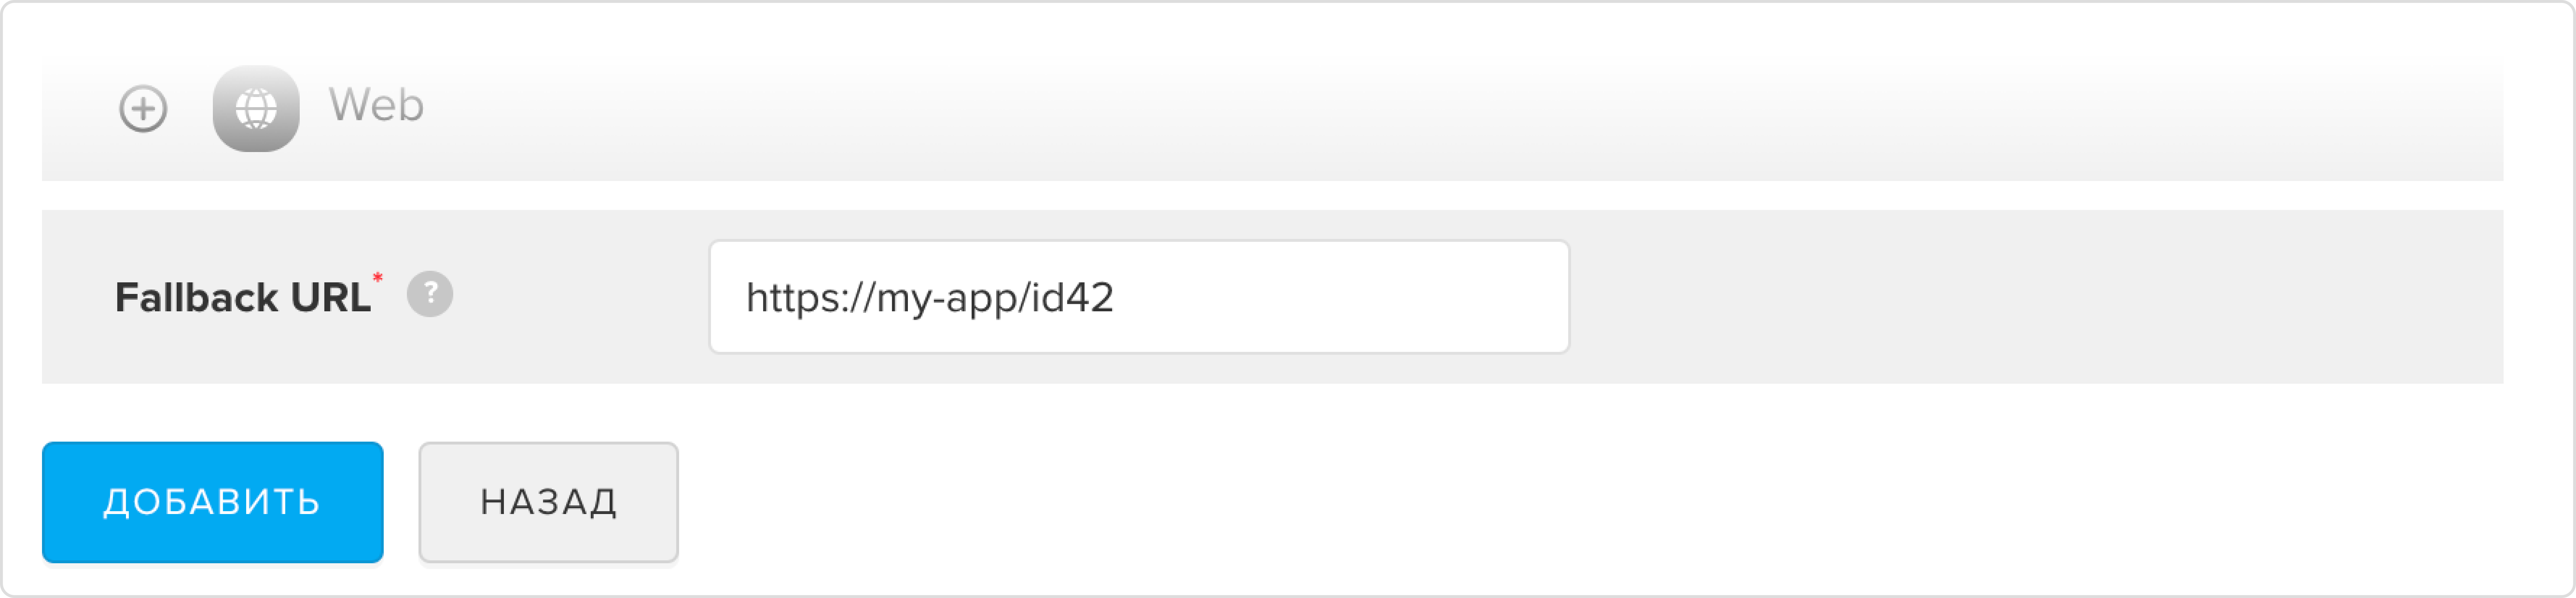Click the red required asterisk

pos(377,277)
